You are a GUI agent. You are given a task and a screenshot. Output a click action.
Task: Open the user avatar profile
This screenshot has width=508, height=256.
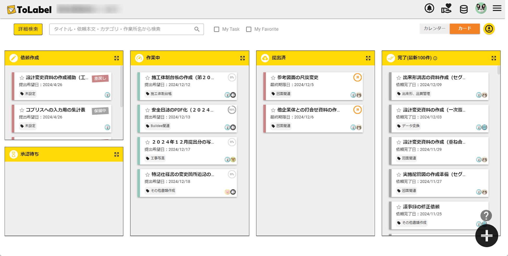481,8
